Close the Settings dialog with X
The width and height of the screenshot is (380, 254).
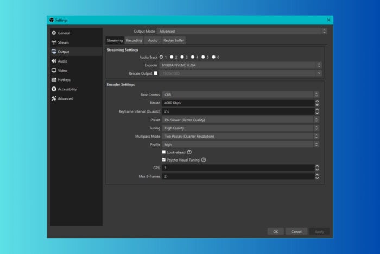pyautogui.click(x=328, y=20)
